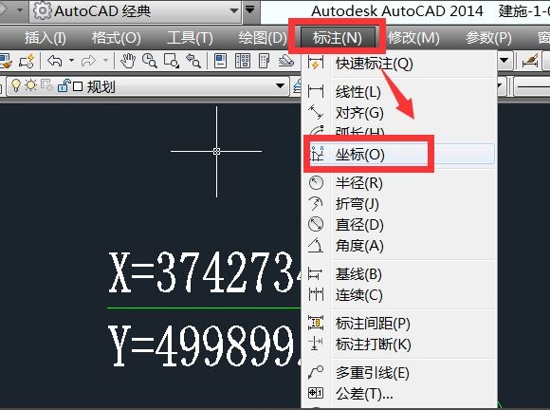550x410 pixels.
Task: Open the 绘图(D) menu
Action: tap(263, 38)
